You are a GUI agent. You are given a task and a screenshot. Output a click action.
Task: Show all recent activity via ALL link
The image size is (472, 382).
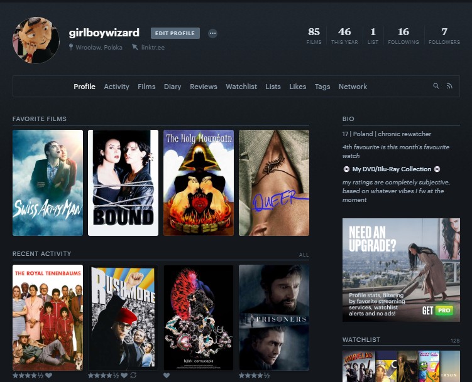pyautogui.click(x=304, y=255)
